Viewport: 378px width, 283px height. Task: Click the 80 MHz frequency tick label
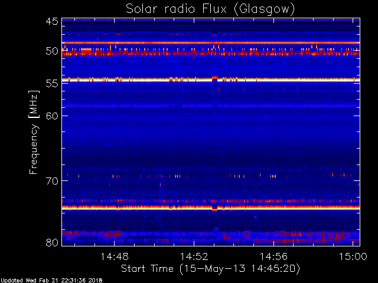52,242
